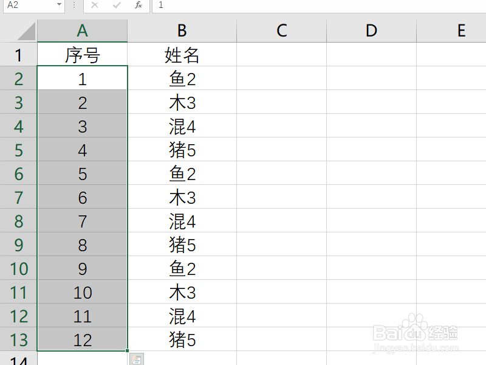Click cell A7 with value 6
Image resolution: width=486 pixels, height=365 pixels.
tap(82, 196)
